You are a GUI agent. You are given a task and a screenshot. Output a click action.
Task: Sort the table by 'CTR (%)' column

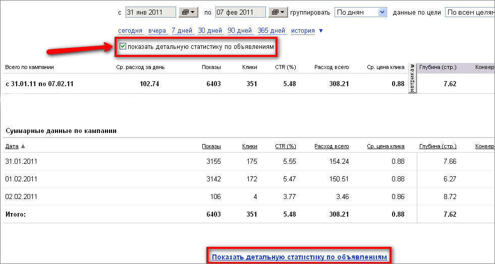(x=285, y=147)
